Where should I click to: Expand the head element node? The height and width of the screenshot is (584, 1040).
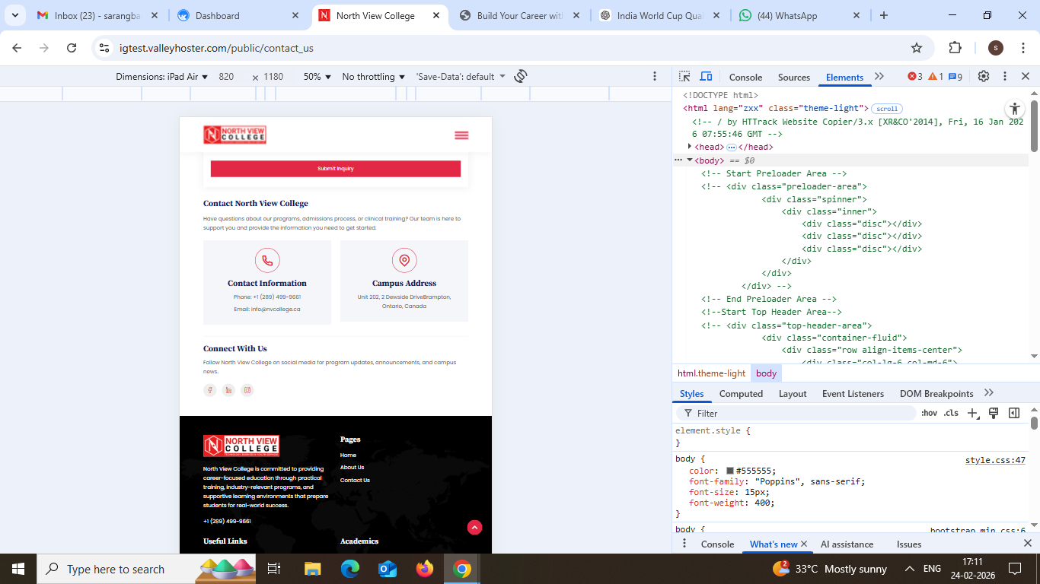[x=690, y=147]
